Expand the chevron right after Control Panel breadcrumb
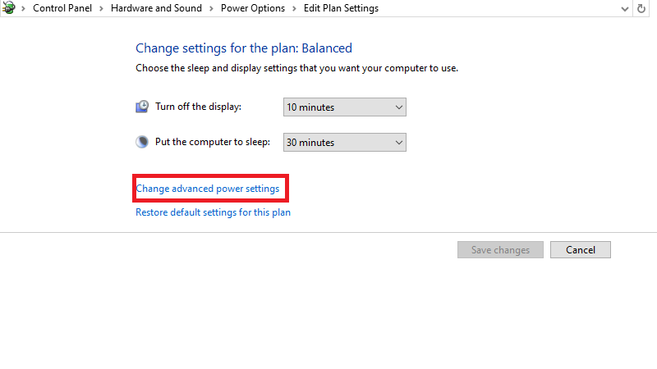 (103, 8)
